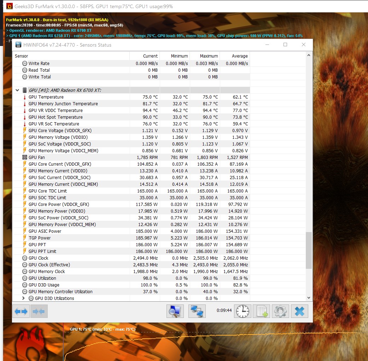Close the HWiNFO64 Sensors Status window
This screenshot has height=361, width=368.
303,45
